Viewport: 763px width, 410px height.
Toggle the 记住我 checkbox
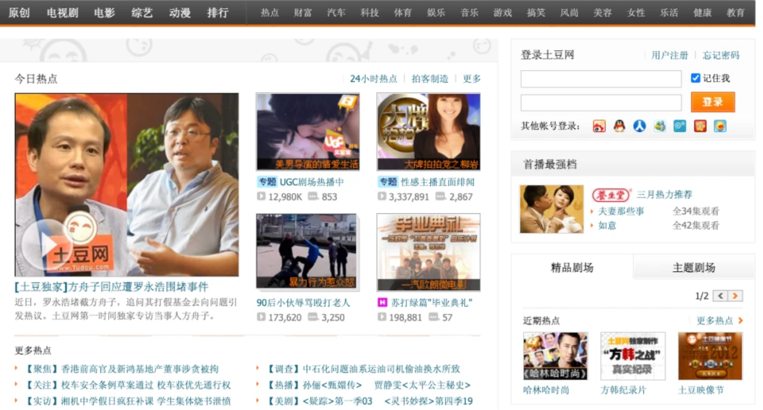(696, 78)
